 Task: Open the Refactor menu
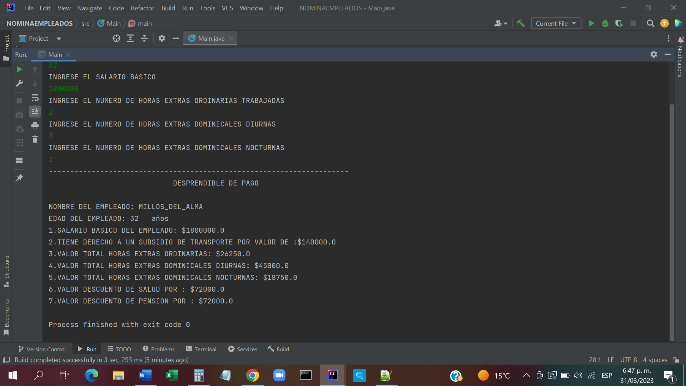(x=142, y=8)
